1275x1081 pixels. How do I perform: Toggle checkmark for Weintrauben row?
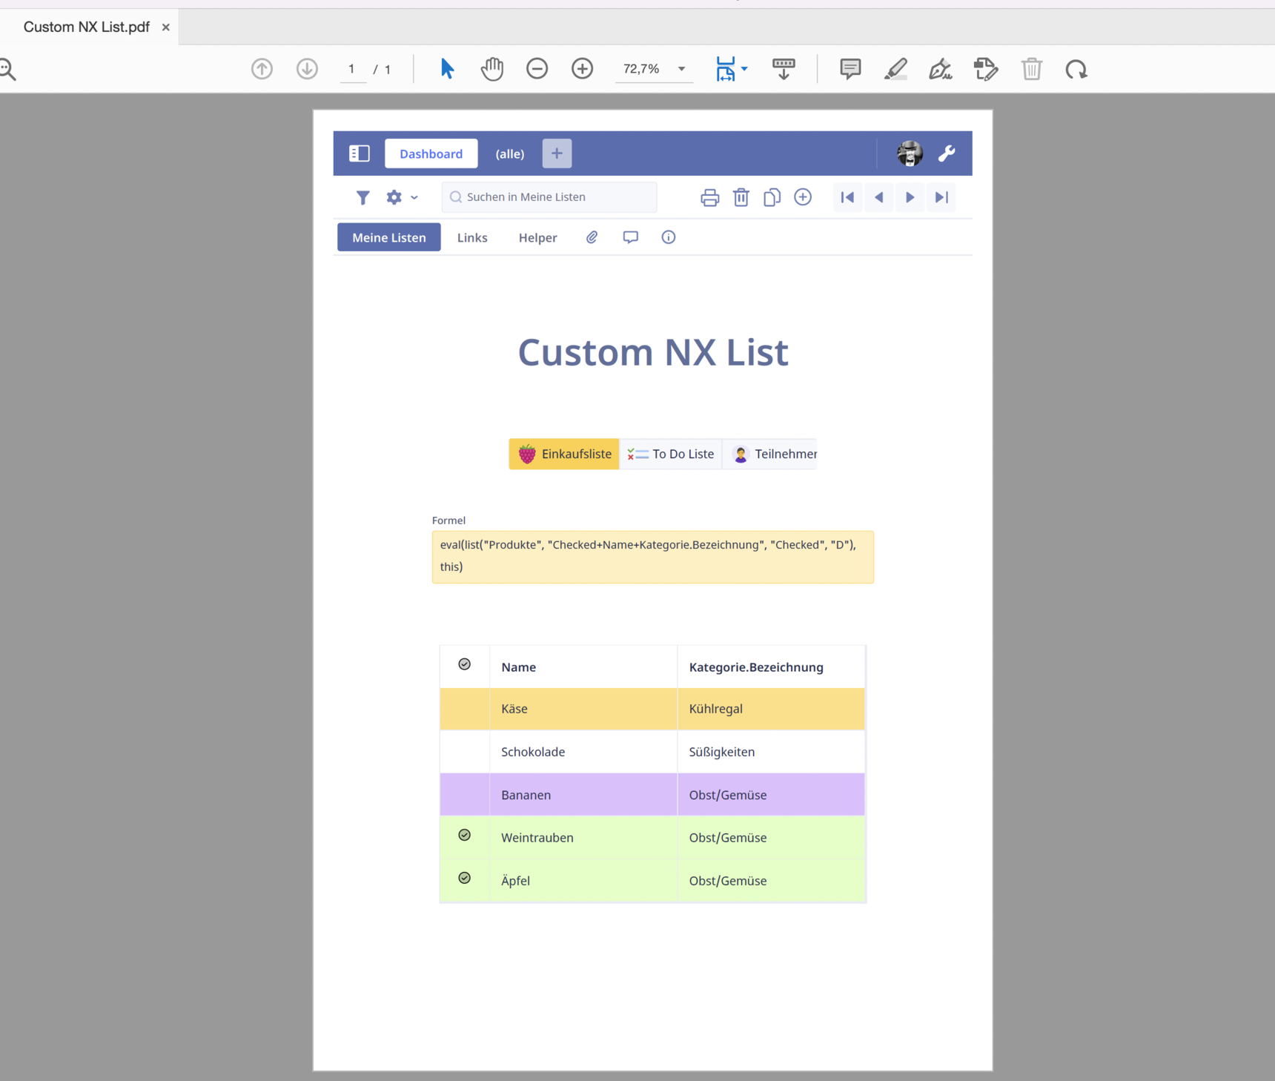point(465,836)
